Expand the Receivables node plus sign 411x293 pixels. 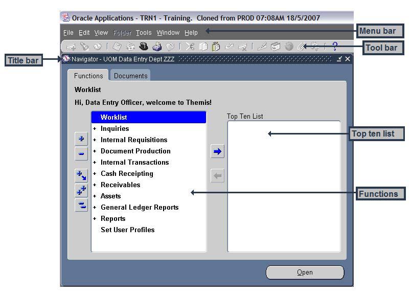(95, 185)
